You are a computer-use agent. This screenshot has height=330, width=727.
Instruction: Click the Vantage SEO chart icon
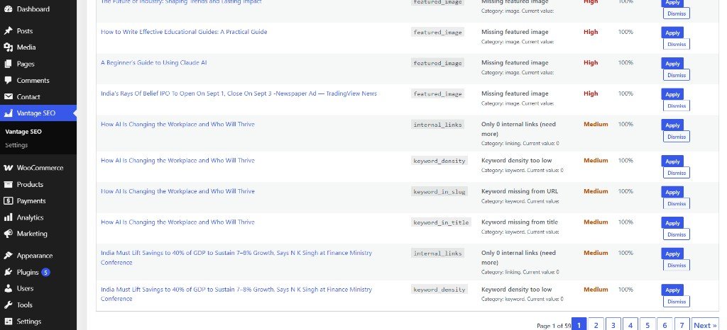click(8, 113)
